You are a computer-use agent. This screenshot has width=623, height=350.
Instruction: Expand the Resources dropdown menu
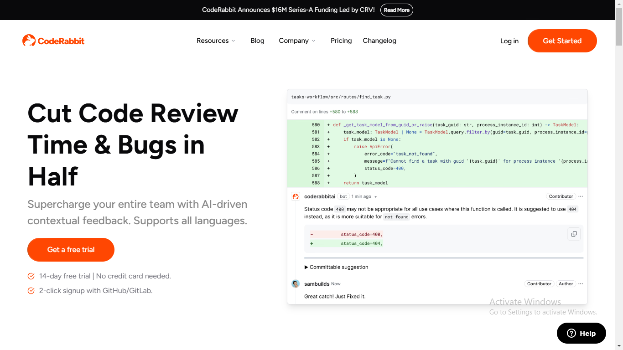[x=216, y=41]
